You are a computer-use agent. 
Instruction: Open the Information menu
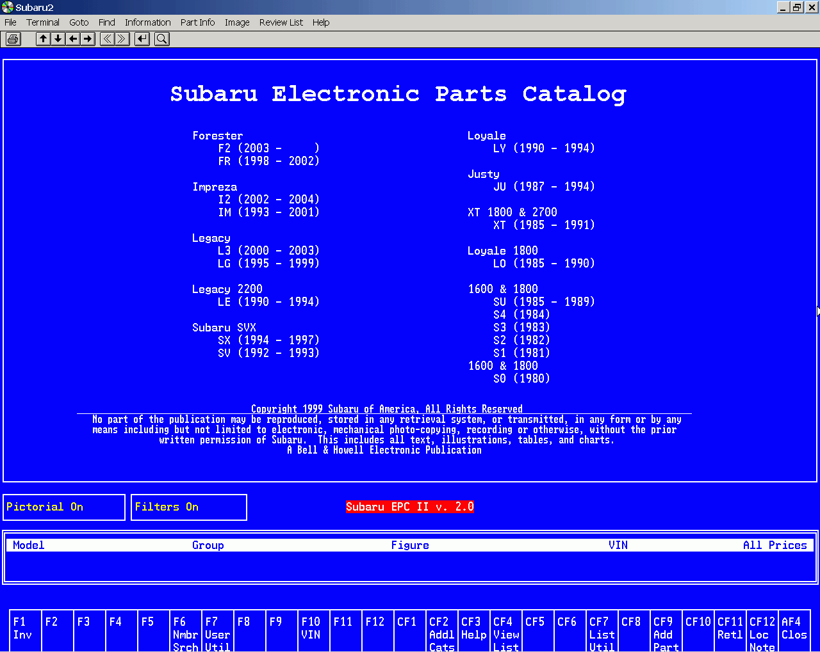point(148,22)
